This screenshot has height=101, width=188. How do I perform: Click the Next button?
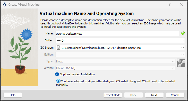pyautogui.click(x=154, y=95)
